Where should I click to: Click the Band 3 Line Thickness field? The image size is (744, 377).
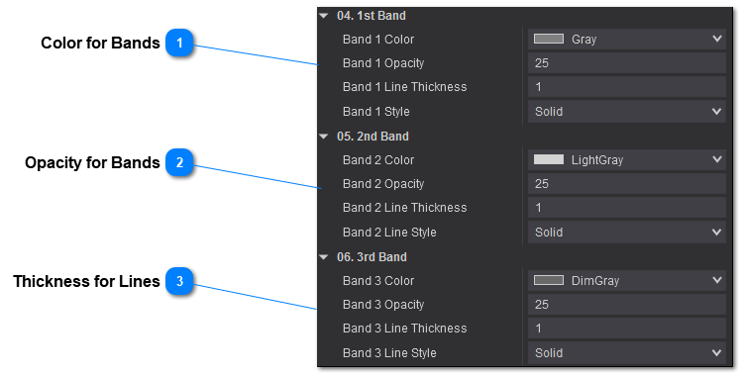pos(627,329)
